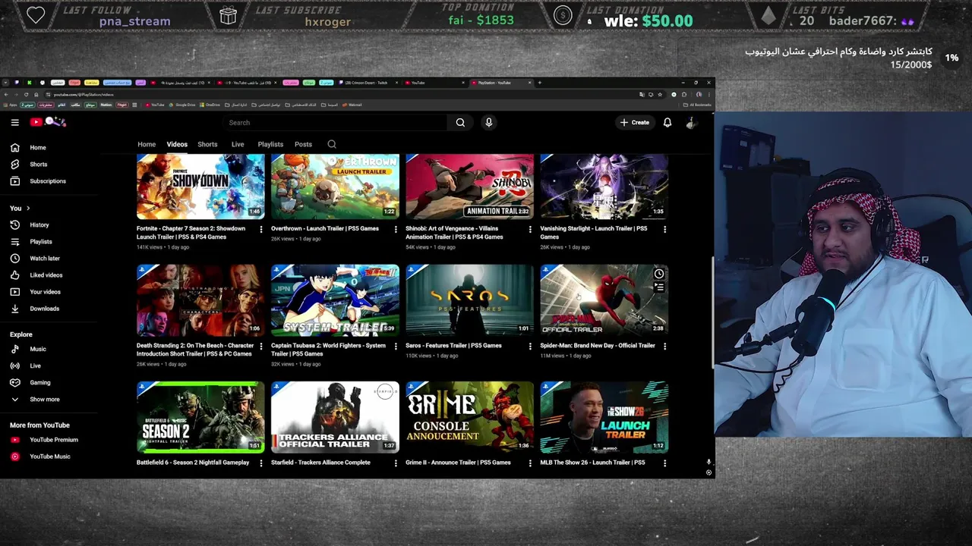The image size is (972, 546).
Task: Open the YouTube hamburger guide menu
Action: coord(14,122)
